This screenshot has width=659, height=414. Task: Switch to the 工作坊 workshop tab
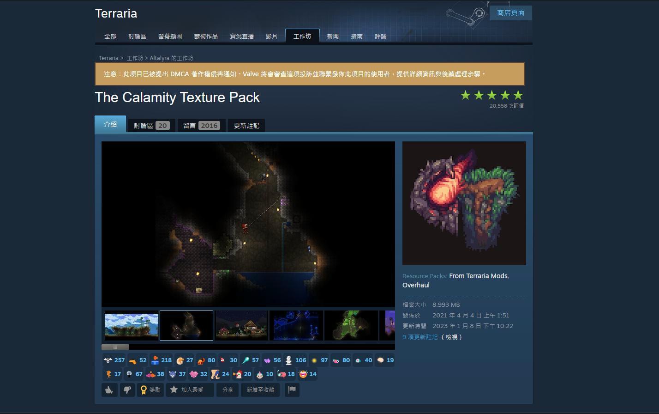[302, 36]
